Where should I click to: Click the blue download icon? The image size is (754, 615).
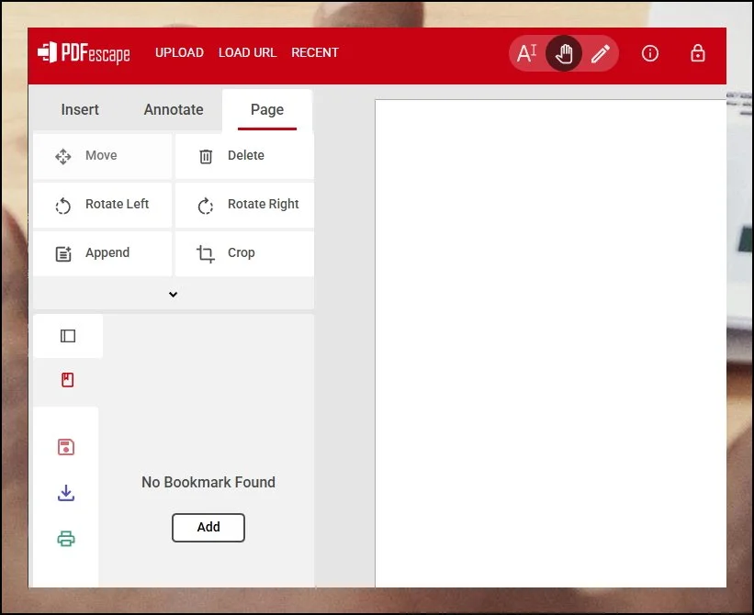[x=66, y=493]
